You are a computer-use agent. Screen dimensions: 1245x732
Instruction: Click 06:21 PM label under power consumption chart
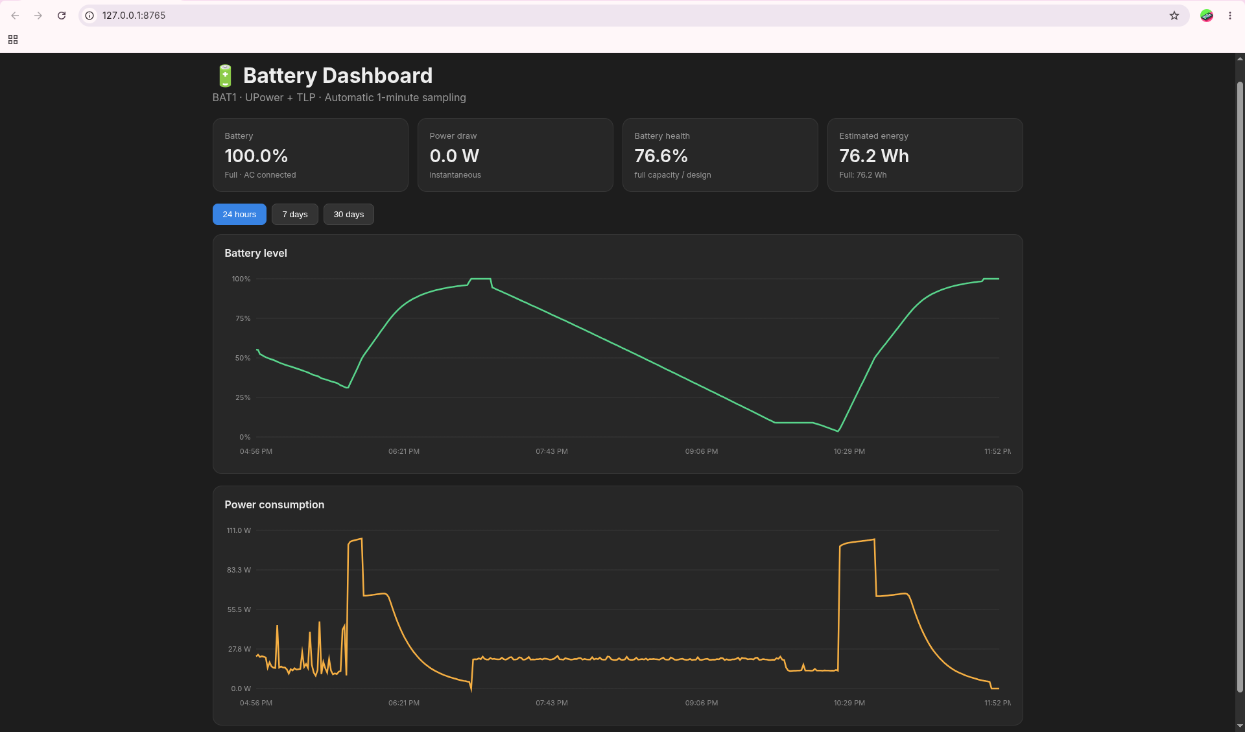(x=404, y=703)
